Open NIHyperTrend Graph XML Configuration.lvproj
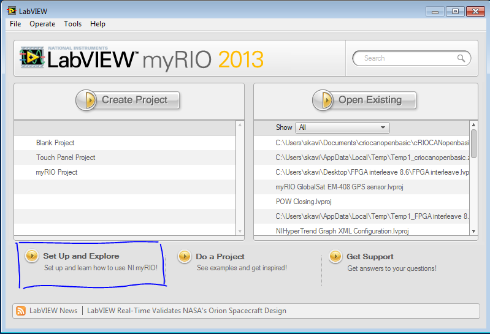The image size is (490, 334). coord(362,231)
